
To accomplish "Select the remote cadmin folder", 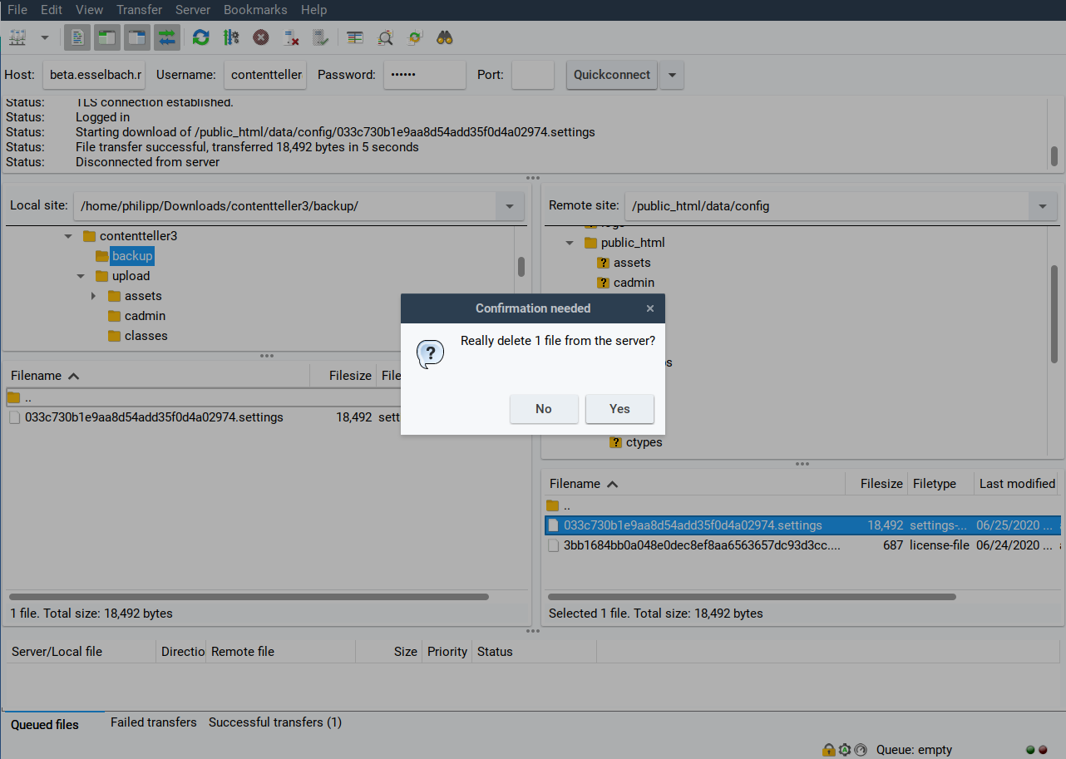I will pos(634,283).
